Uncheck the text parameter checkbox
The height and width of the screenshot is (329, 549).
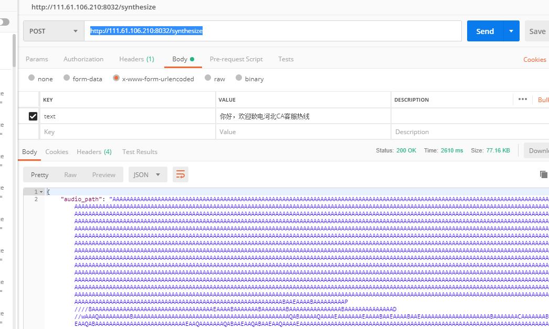pos(33,116)
